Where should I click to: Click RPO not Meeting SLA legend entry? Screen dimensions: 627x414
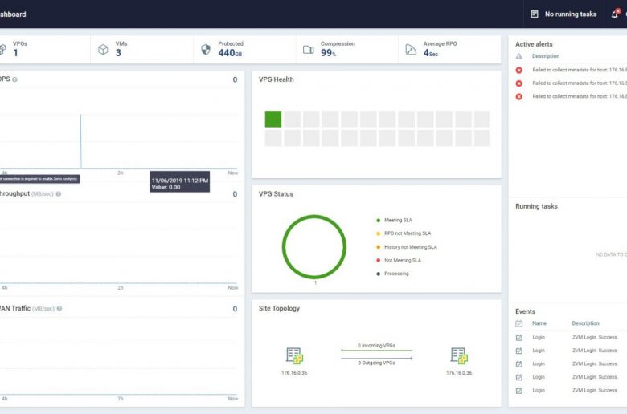[x=404, y=233]
